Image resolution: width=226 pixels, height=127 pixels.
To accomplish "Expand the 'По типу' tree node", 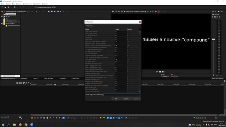I will pyautogui.click(x=2, y=16).
